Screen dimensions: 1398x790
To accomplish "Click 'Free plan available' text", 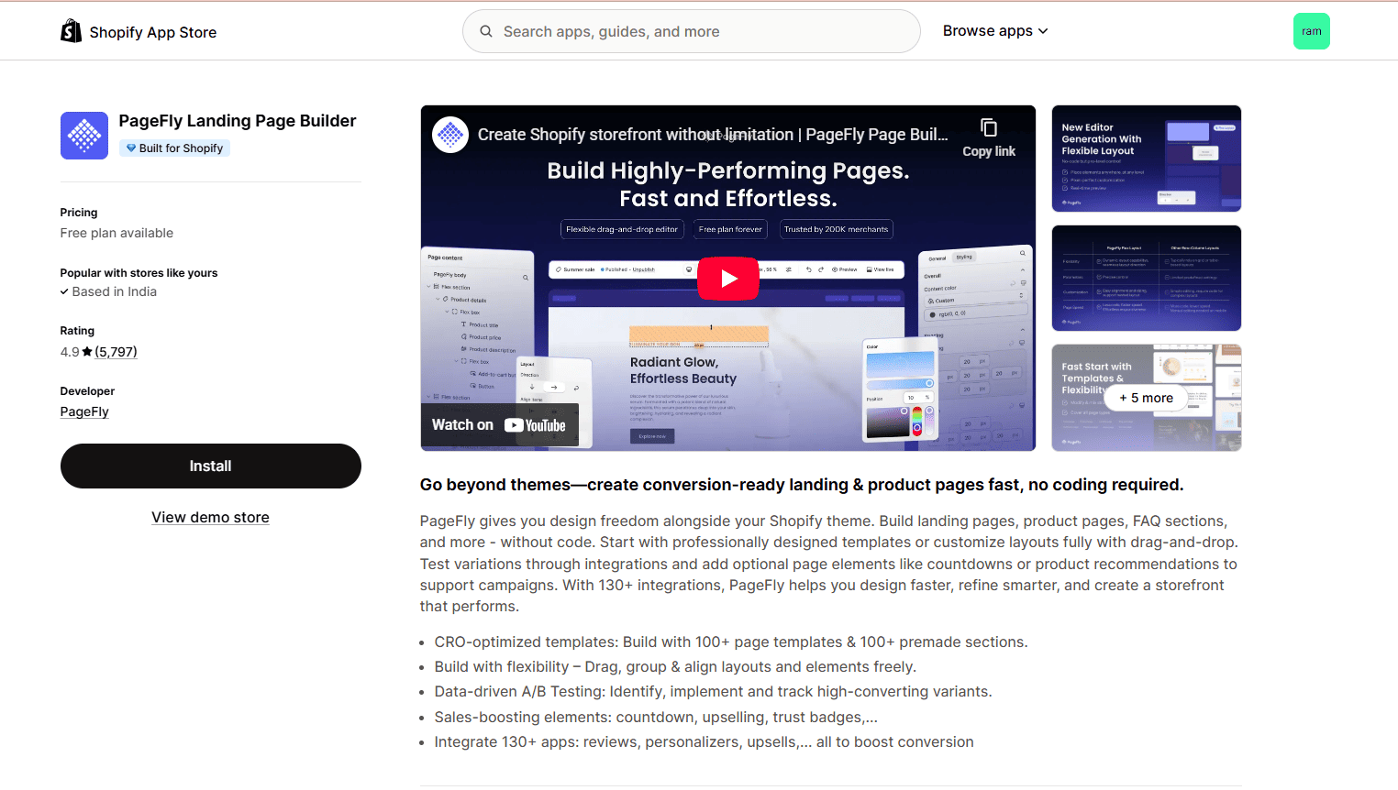I will click(116, 233).
